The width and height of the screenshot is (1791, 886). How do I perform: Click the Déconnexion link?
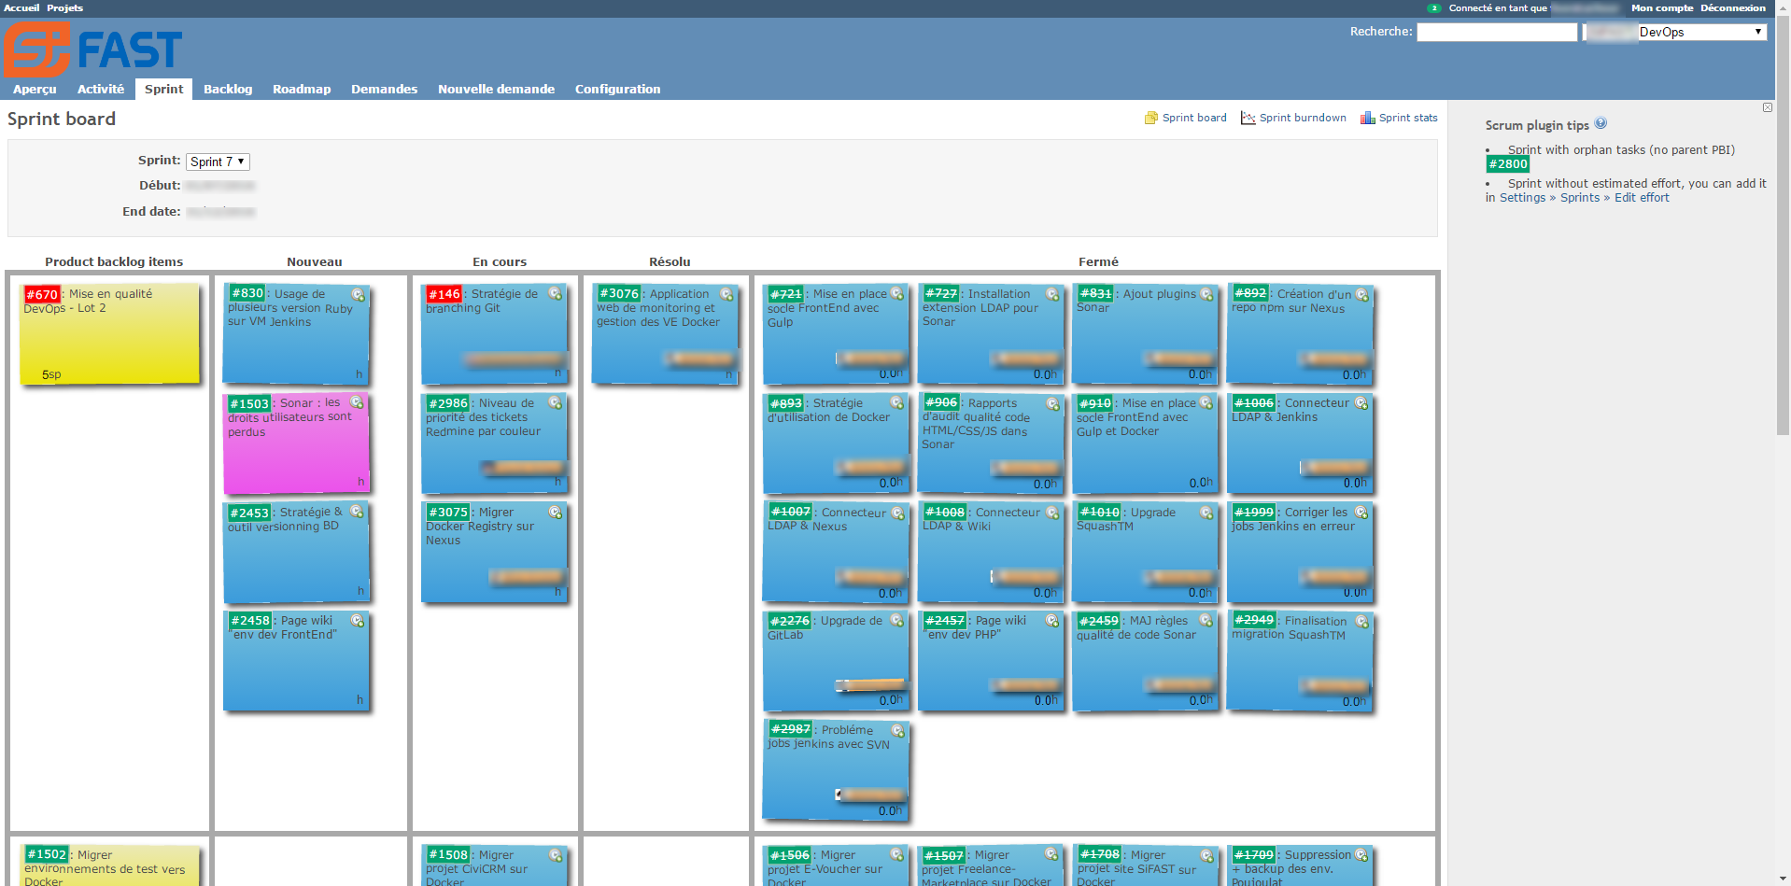[x=1732, y=7]
